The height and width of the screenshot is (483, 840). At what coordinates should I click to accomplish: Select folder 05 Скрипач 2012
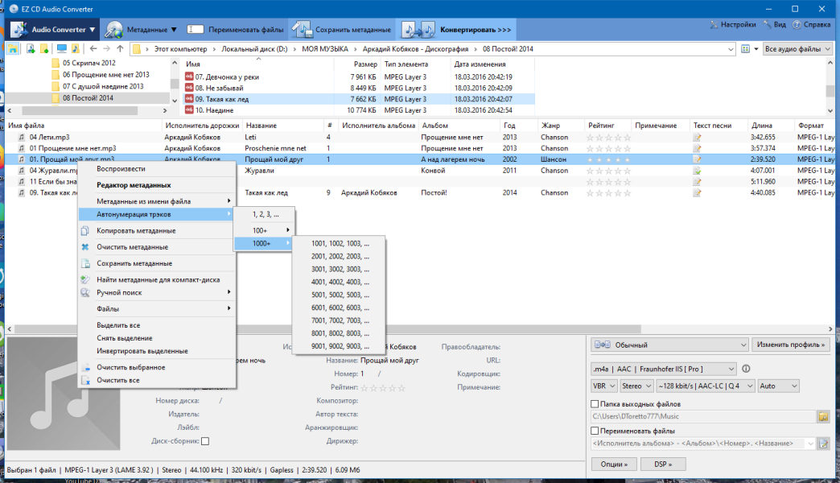[89, 64]
